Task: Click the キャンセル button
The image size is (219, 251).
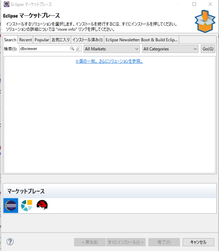Action: coord(198,242)
